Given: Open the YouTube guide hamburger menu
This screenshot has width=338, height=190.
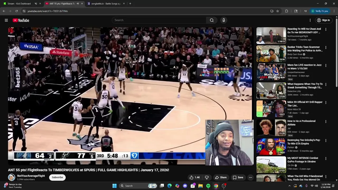Looking at the screenshot, I should pyautogui.click(x=6, y=20).
